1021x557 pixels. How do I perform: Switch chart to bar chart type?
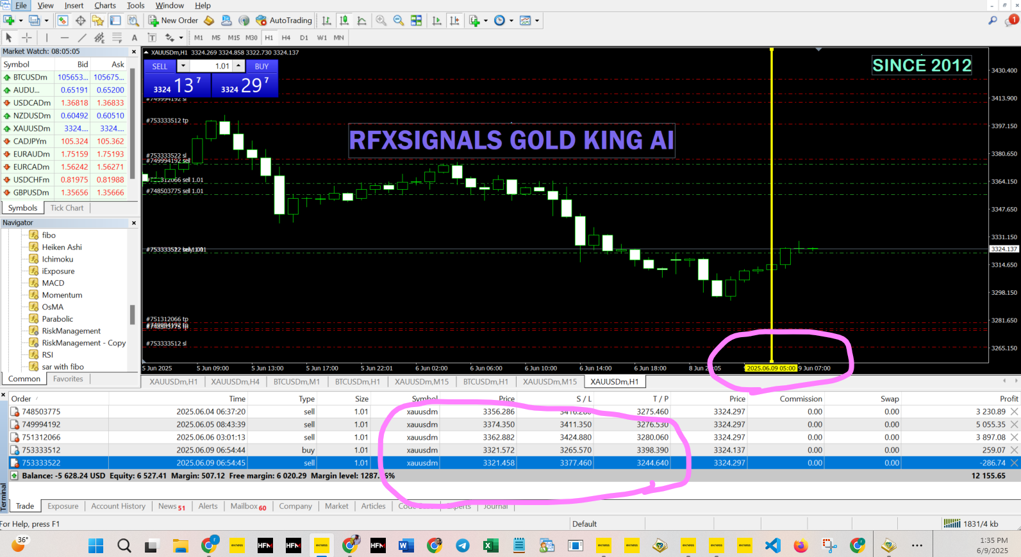(x=327, y=21)
